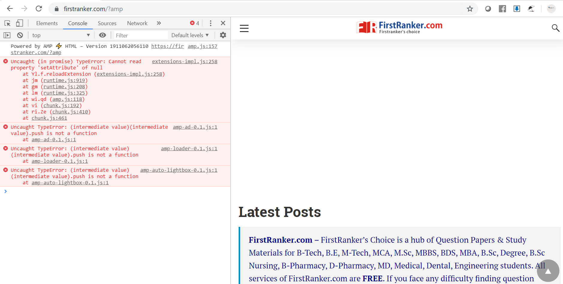
Task: Click the FirstRanker.com logo
Action: click(x=399, y=27)
